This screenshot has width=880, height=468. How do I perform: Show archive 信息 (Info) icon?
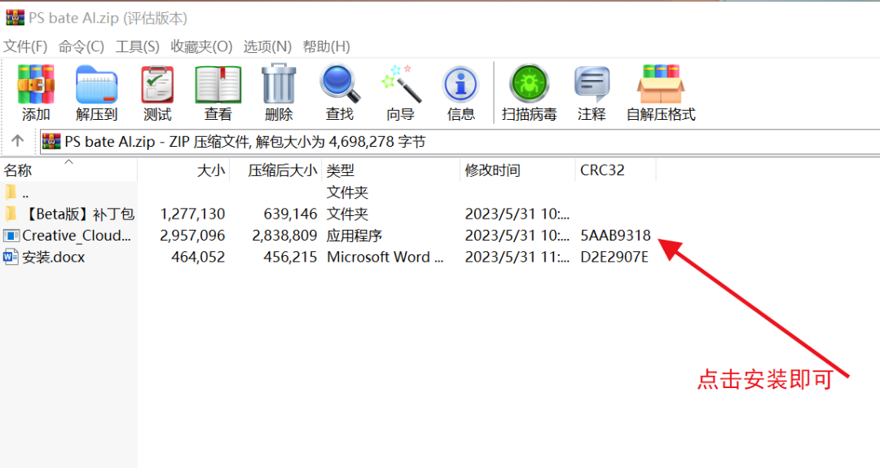pos(460,84)
